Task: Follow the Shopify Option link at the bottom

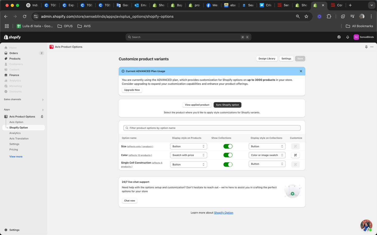Action: tap(224, 213)
